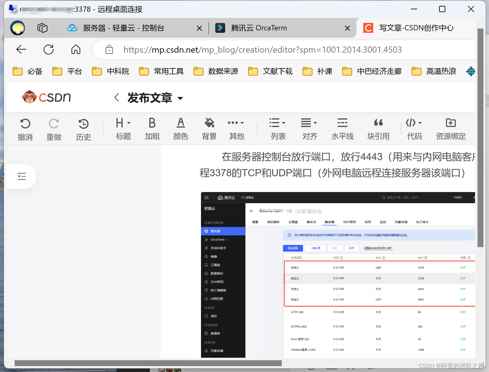Click the browser back arrow
489x372 pixels.
coord(21,49)
